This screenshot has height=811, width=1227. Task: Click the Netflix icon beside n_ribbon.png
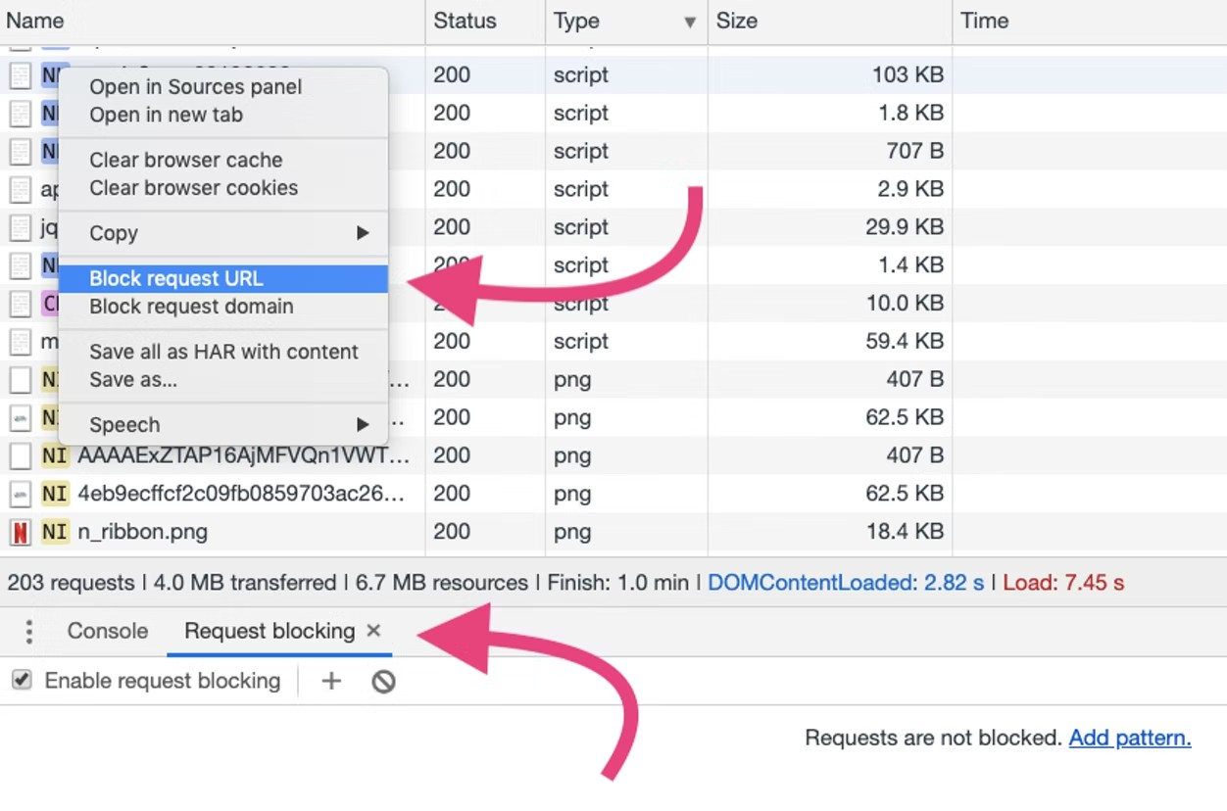(x=20, y=532)
